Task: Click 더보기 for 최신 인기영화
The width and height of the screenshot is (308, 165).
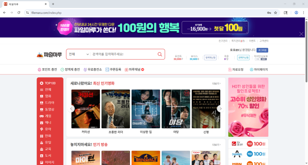Action: (216, 84)
